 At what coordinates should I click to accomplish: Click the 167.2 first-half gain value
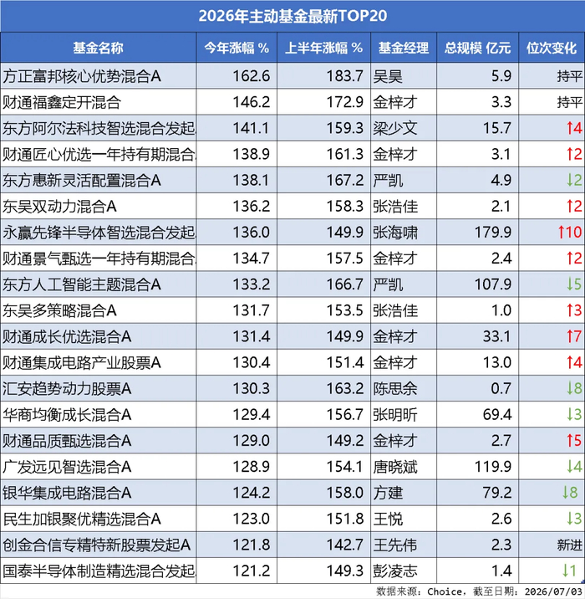345,180
